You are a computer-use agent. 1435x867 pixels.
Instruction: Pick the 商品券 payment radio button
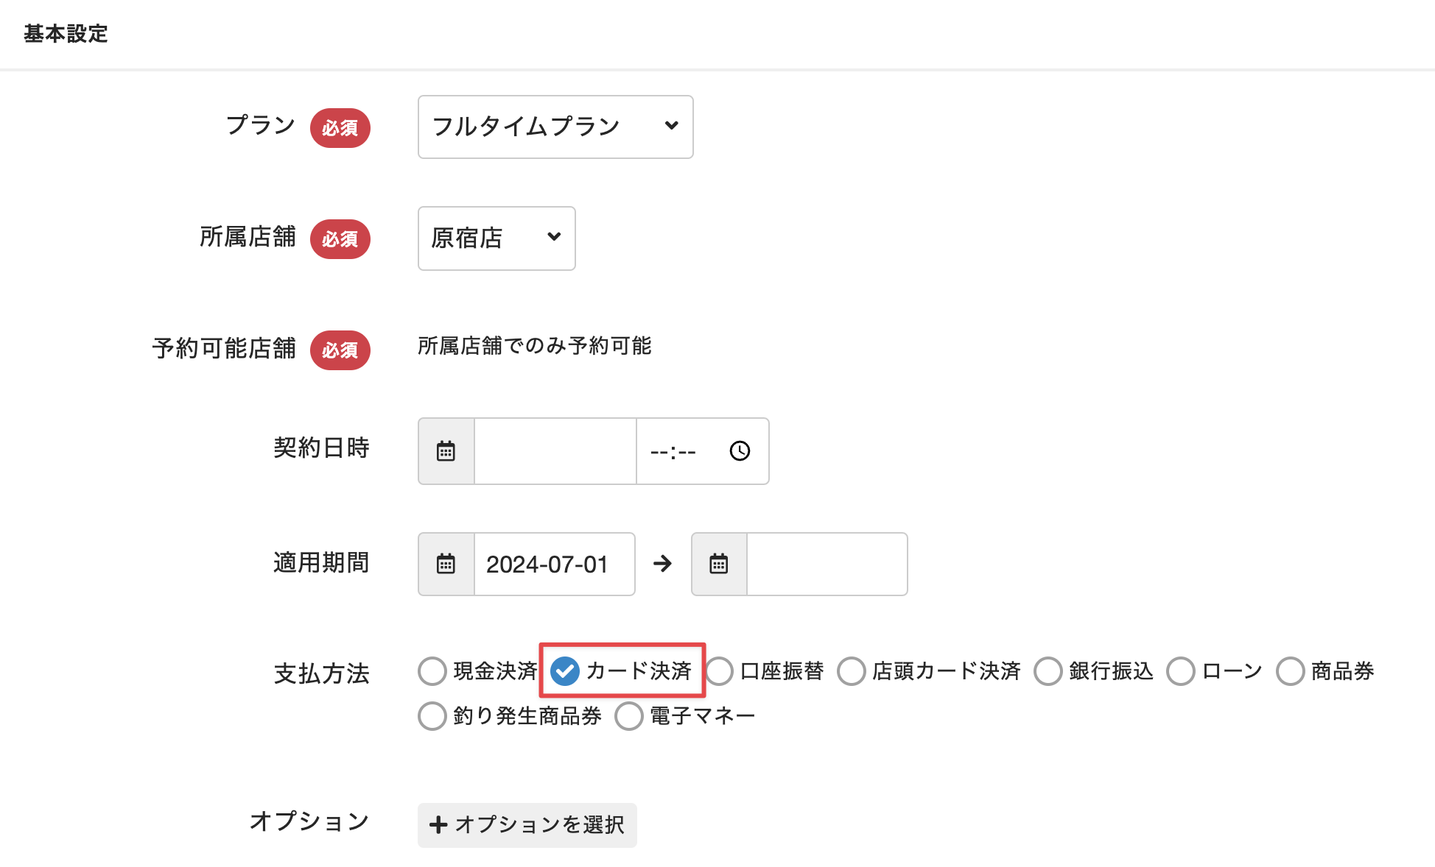click(1291, 671)
